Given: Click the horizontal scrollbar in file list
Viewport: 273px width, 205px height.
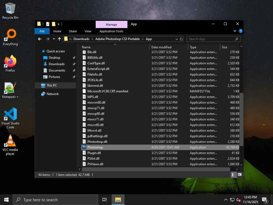Looking at the screenshot, I should (156, 169).
